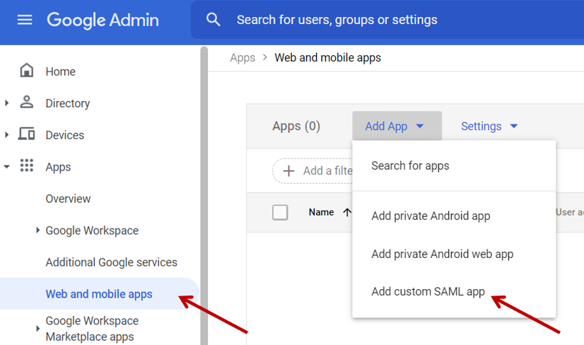Expand the Directory tree section
The width and height of the screenshot is (584, 345).
[x=7, y=103]
